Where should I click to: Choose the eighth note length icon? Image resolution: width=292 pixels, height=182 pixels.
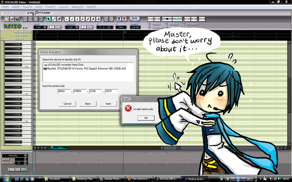[82, 19]
